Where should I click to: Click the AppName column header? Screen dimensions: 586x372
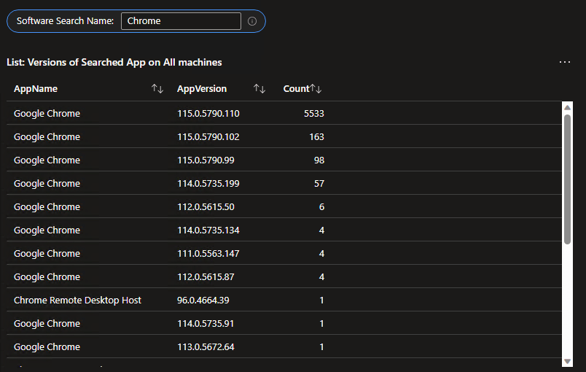[36, 89]
